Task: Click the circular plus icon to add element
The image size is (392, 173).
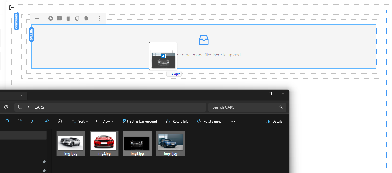Action: tap(50, 18)
